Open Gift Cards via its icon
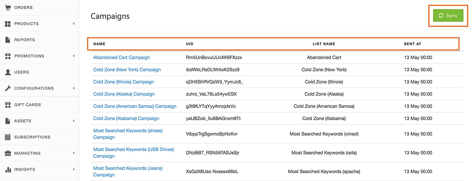475x181 pixels. (x=8, y=105)
